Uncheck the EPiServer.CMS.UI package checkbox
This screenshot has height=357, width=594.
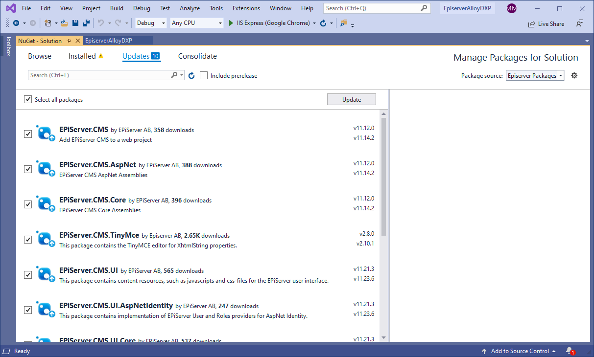(28, 275)
